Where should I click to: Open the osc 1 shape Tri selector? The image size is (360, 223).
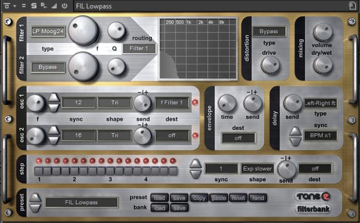click(x=115, y=102)
